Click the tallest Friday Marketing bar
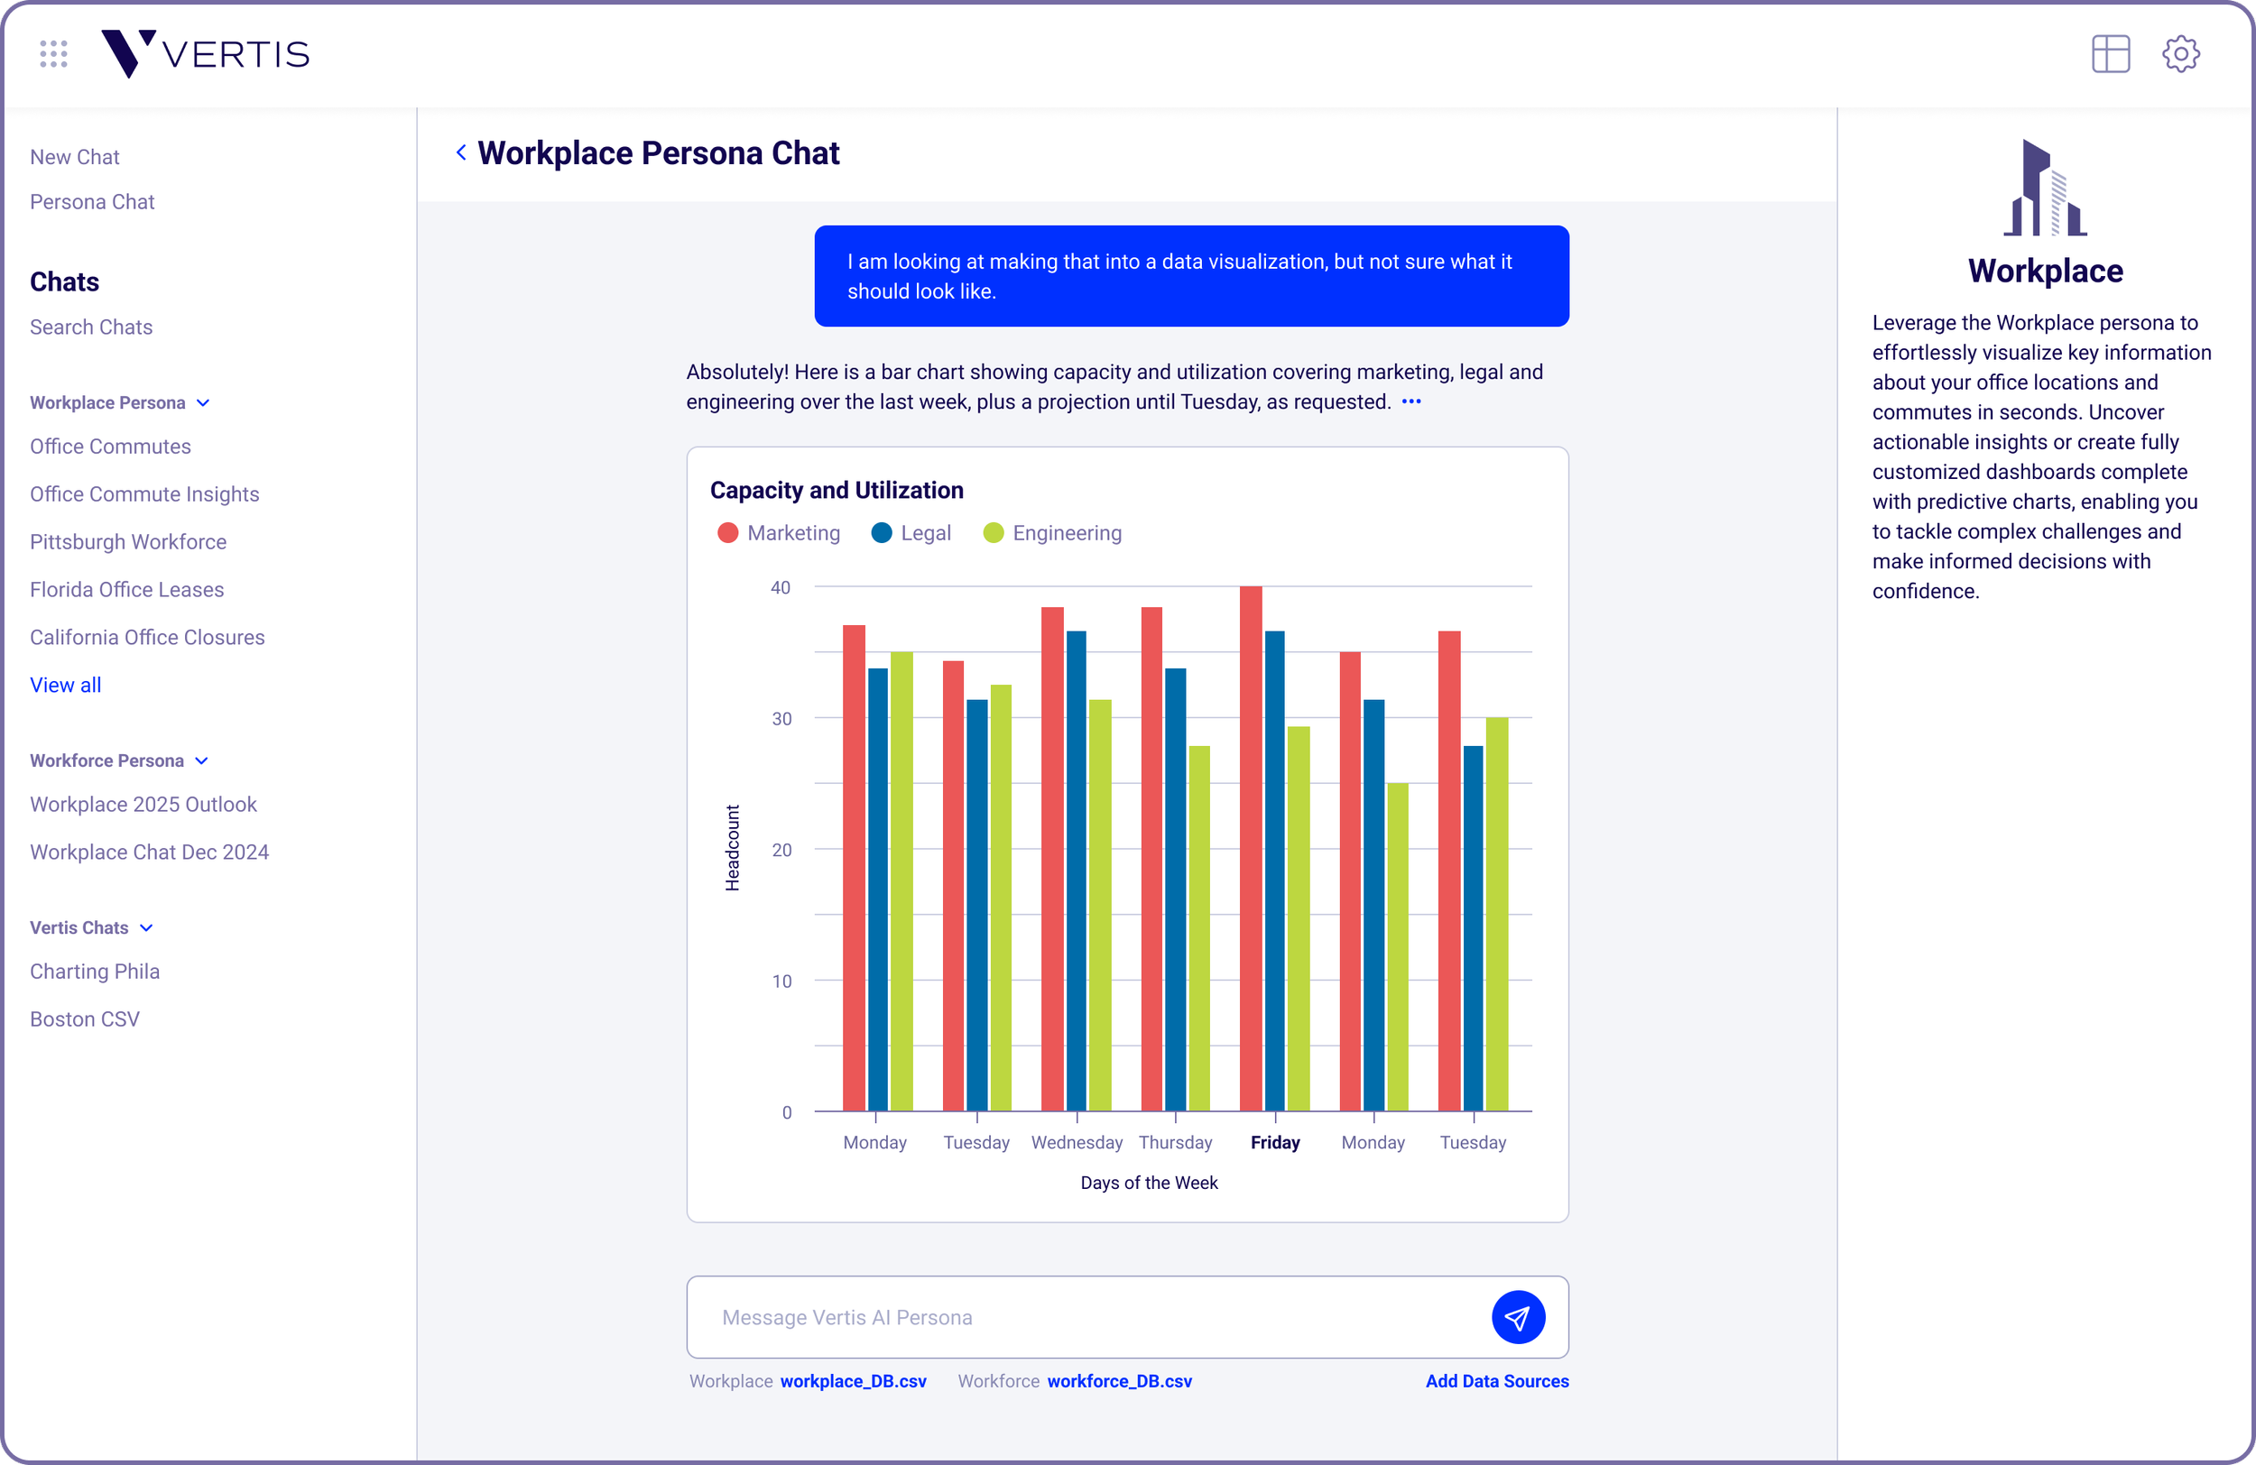 tap(1251, 848)
